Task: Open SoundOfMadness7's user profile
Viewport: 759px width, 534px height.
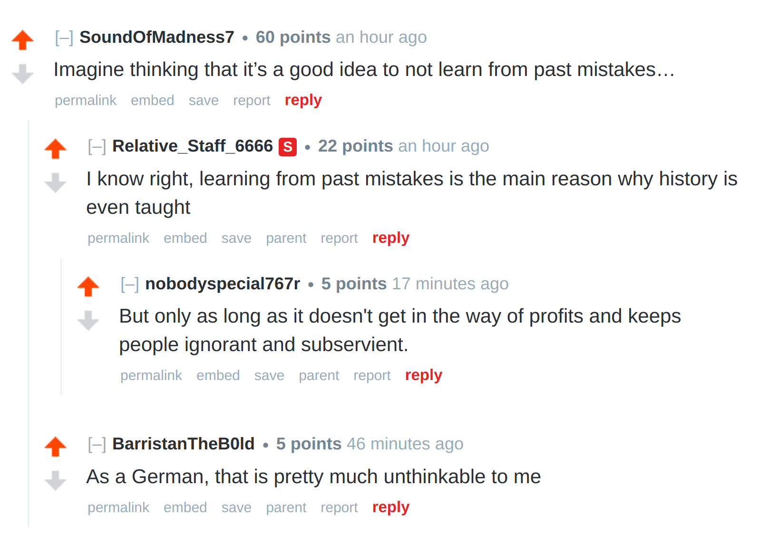Action: 157,37
